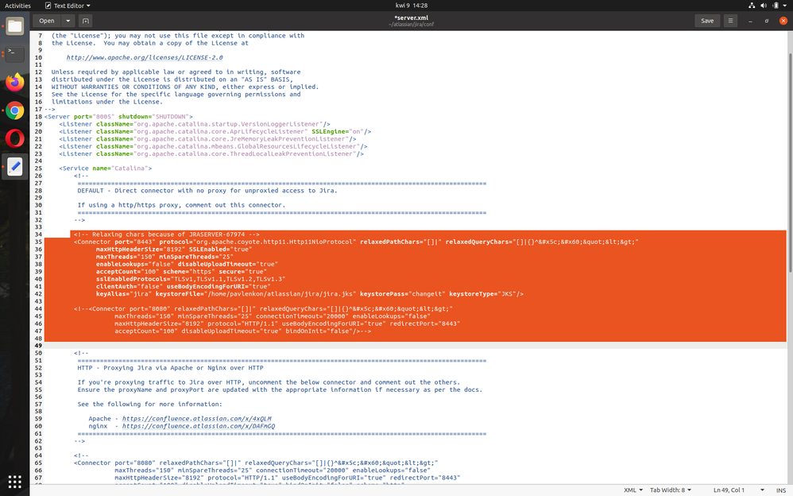
Task: Open Firefox from the dock
Action: click(14, 83)
